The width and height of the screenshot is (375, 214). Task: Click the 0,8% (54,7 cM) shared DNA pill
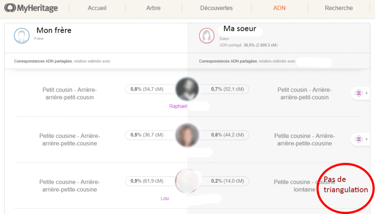(148, 89)
